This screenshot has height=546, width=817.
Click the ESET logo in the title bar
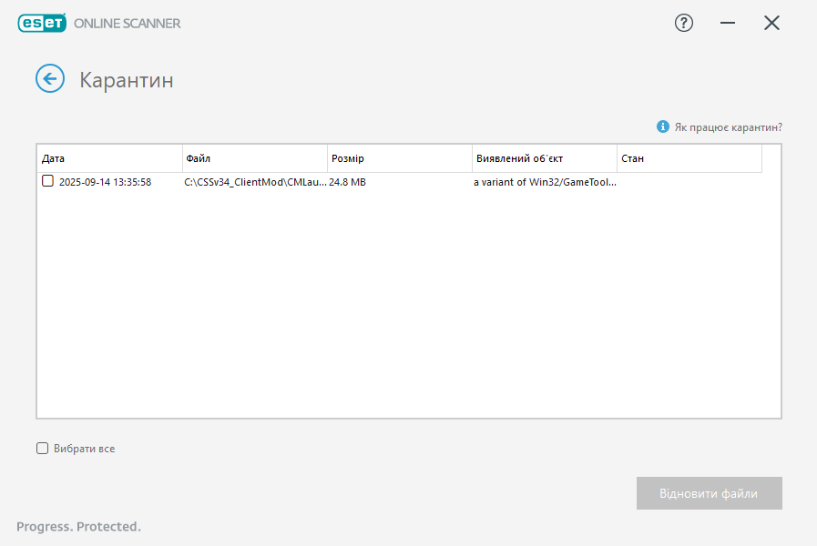point(42,24)
